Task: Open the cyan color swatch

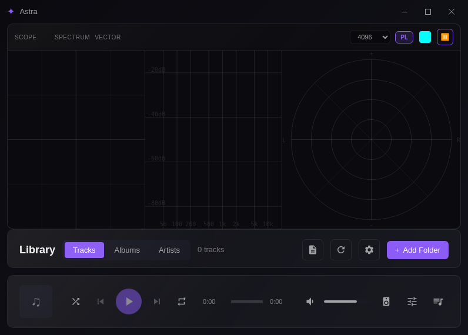Action: coord(424,37)
